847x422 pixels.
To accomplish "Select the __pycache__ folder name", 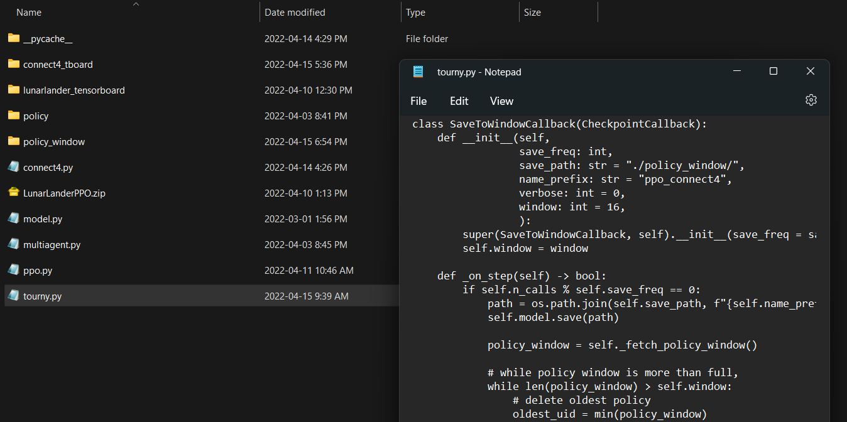I will [x=48, y=39].
